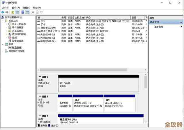Image resolution: width=184 pixels, height=130 pixels.
Task: Click the horizontal scrollbar thumb under the volume list
Action: [x=84, y=70]
